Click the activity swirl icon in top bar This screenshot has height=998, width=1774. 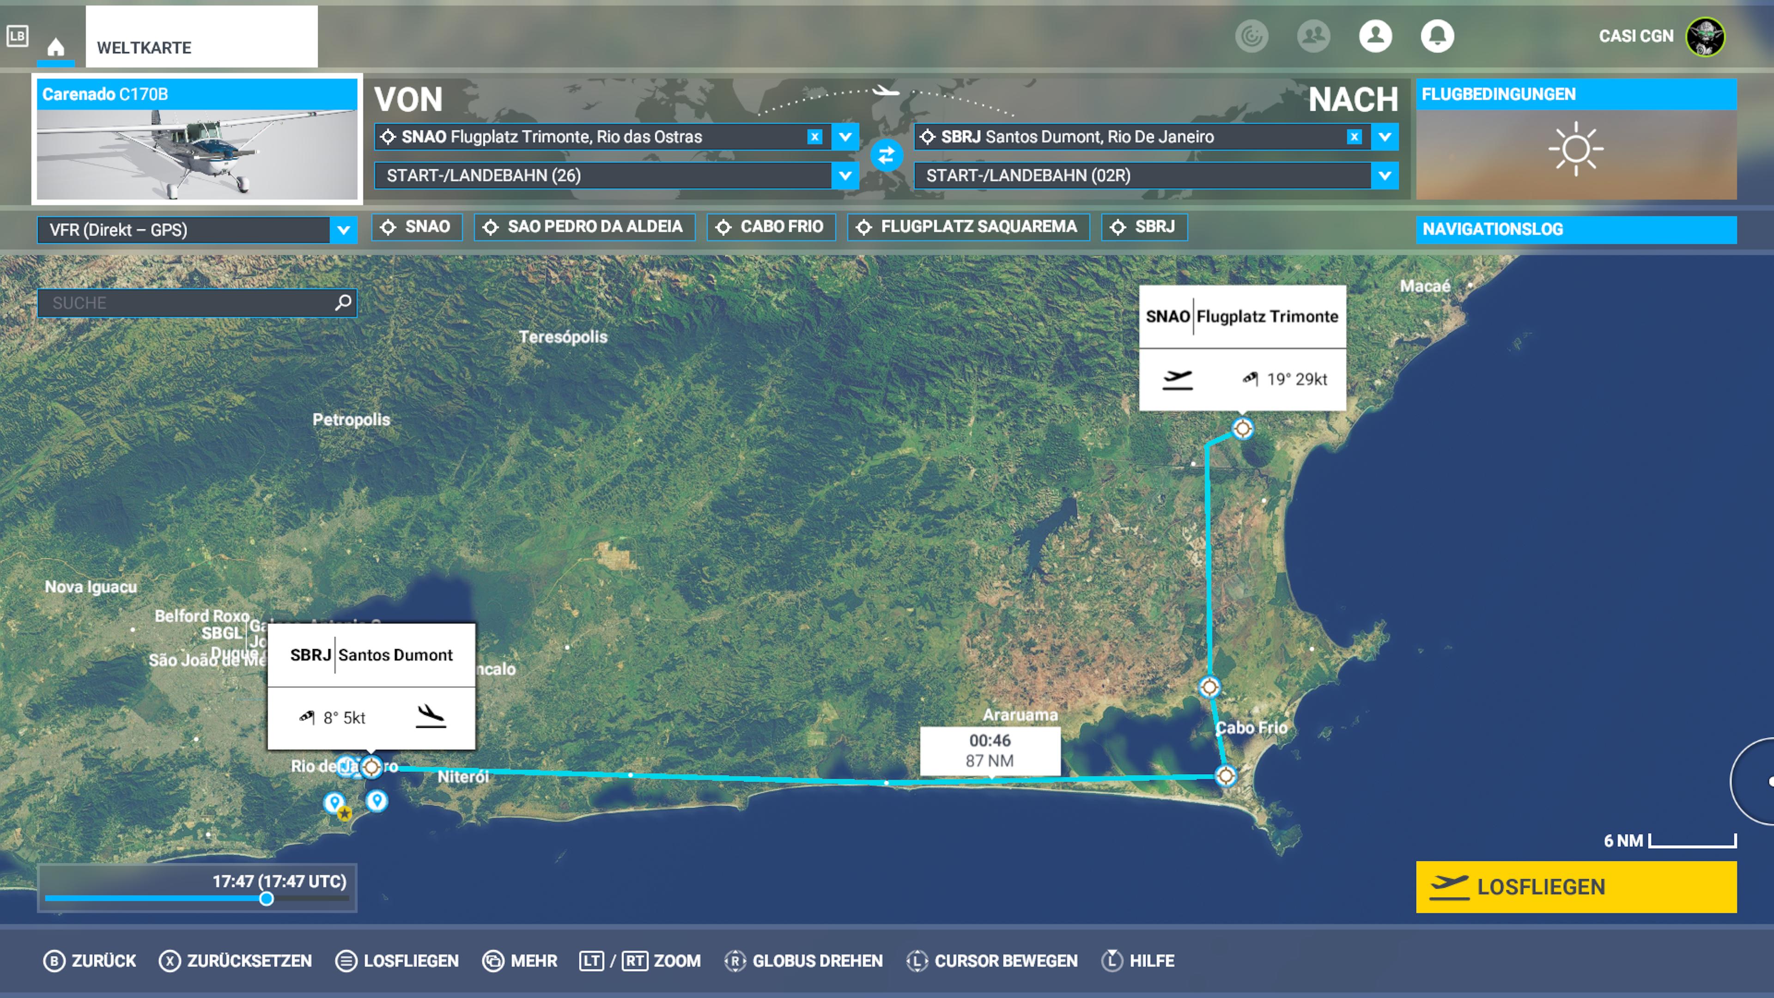click(1252, 36)
